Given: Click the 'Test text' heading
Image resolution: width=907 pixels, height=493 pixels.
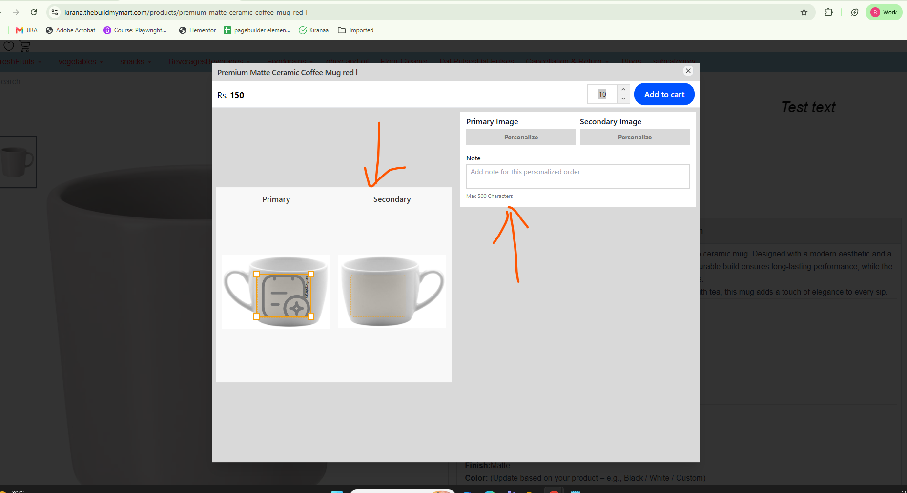Looking at the screenshot, I should 808,107.
